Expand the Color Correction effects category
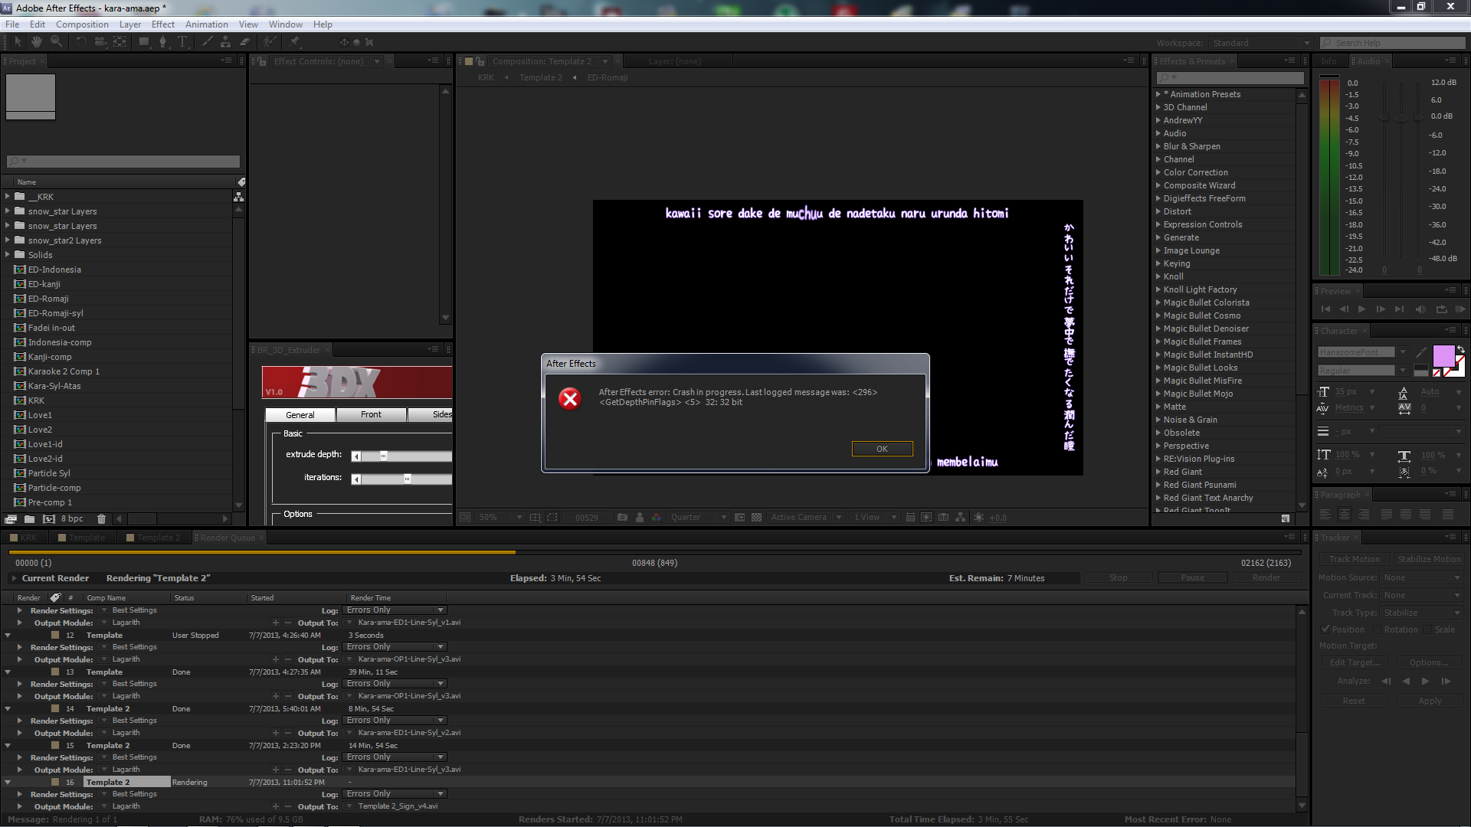1471x827 pixels. point(1158,172)
